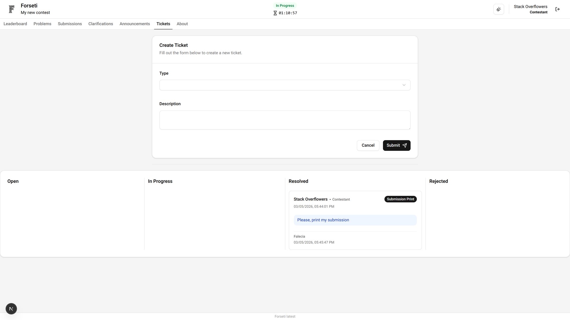Click the About navigation link
Screen dimensions: 570x320
point(182,24)
